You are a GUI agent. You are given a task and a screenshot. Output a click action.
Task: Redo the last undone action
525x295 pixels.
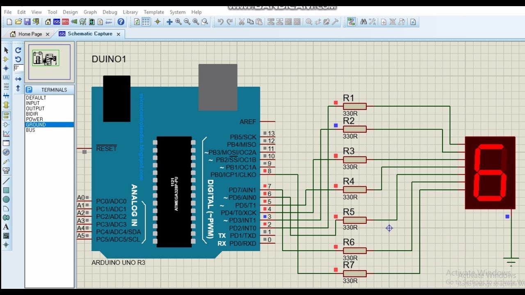[x=230, y=22]
